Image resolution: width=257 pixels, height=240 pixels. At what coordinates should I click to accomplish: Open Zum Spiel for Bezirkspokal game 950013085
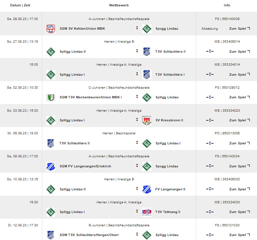pos(239,143)
